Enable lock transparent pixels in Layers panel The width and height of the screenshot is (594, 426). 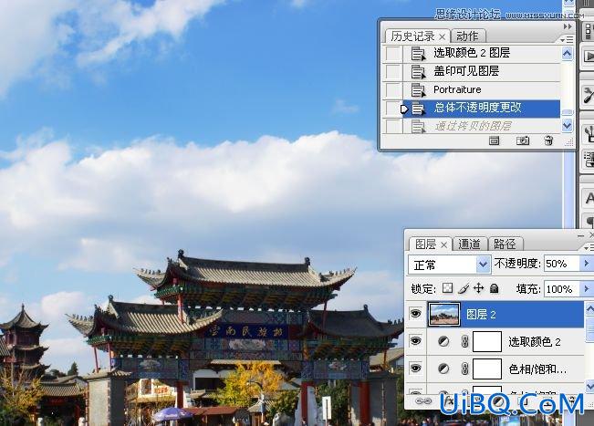pos(447,288)
